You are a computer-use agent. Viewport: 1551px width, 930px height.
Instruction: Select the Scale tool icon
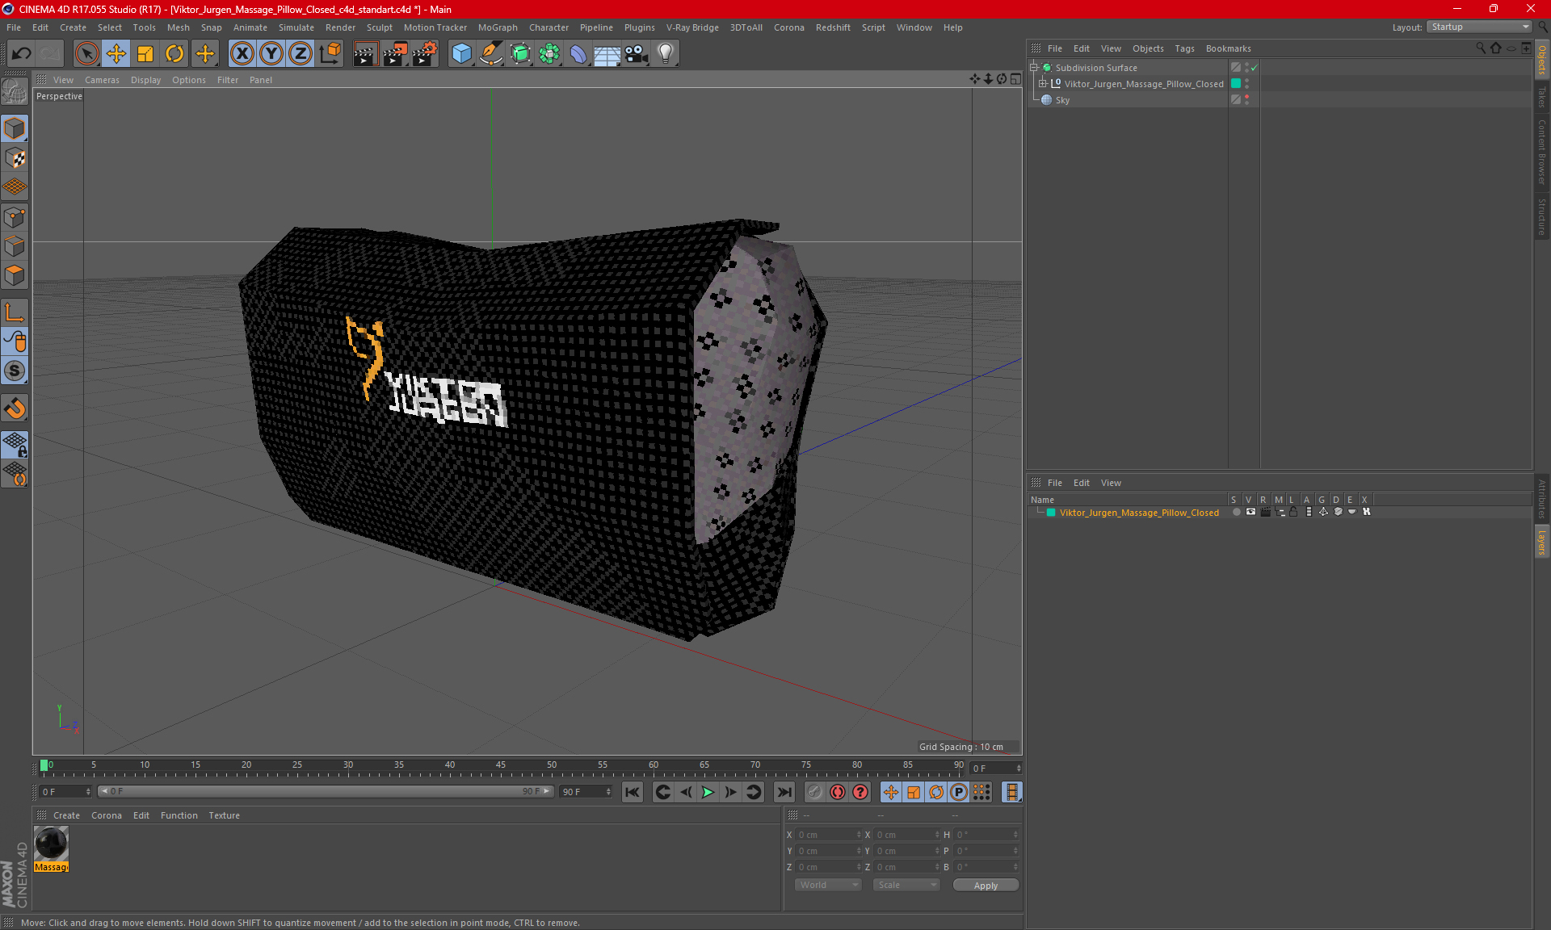tap(145, 54)
